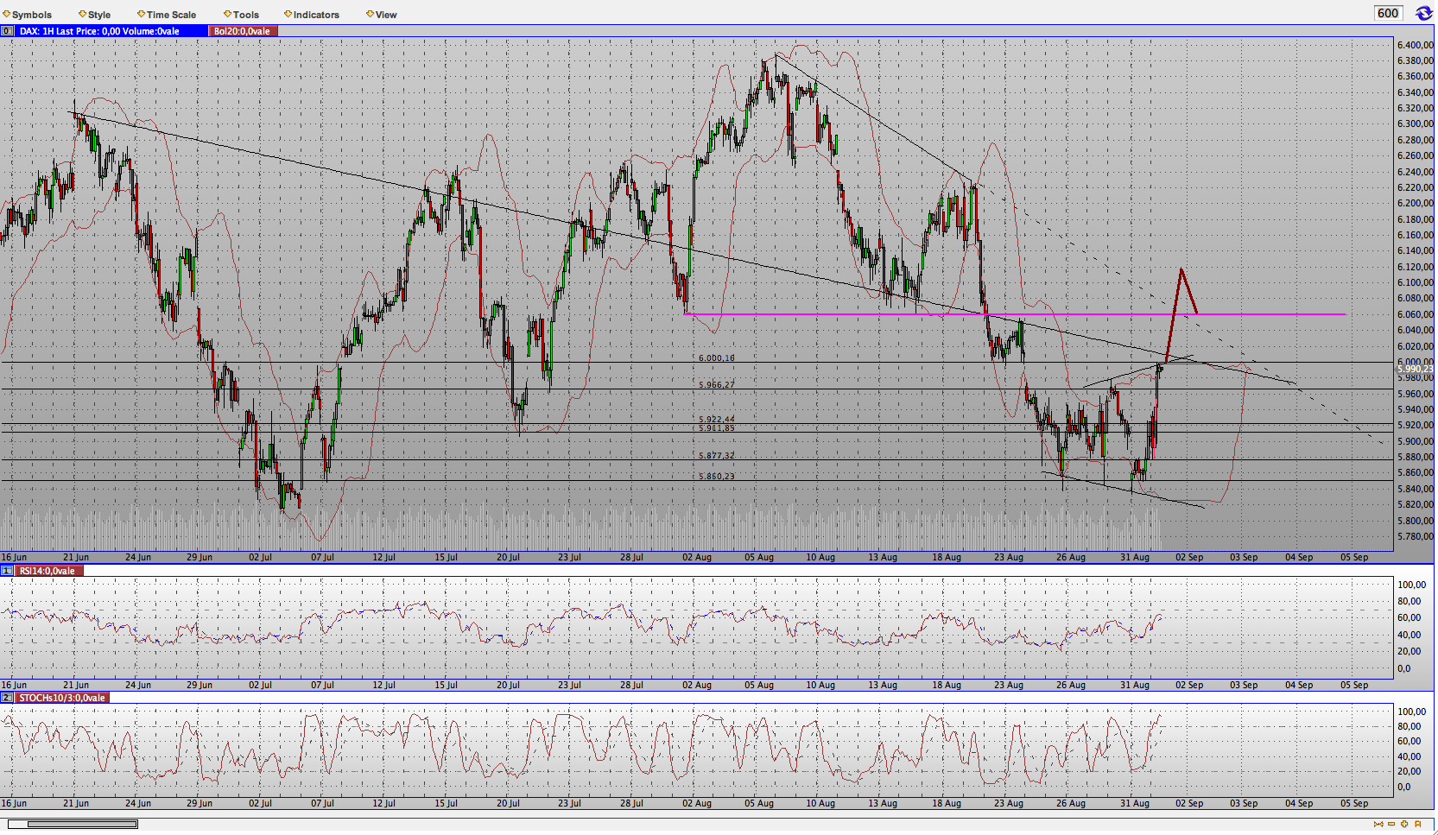Click the red projected arrow peak
Screen dimensions: 1438x835
click(1181, 271)
